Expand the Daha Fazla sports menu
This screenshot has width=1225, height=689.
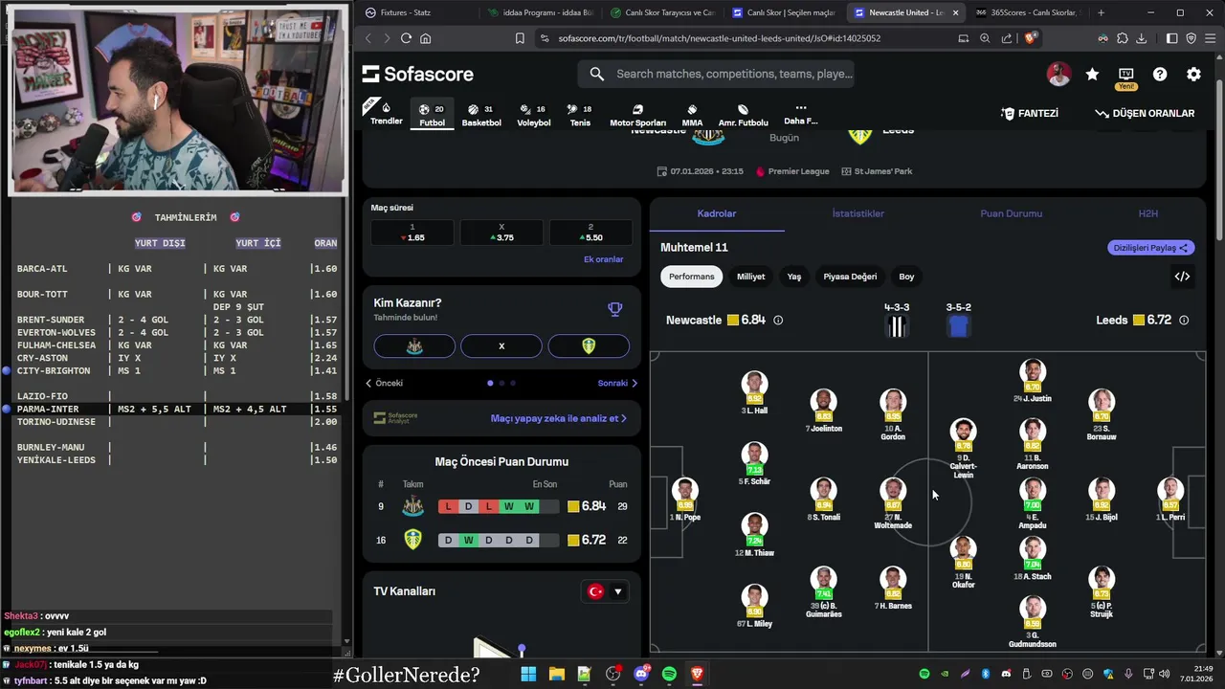click(x=801, y=114)
